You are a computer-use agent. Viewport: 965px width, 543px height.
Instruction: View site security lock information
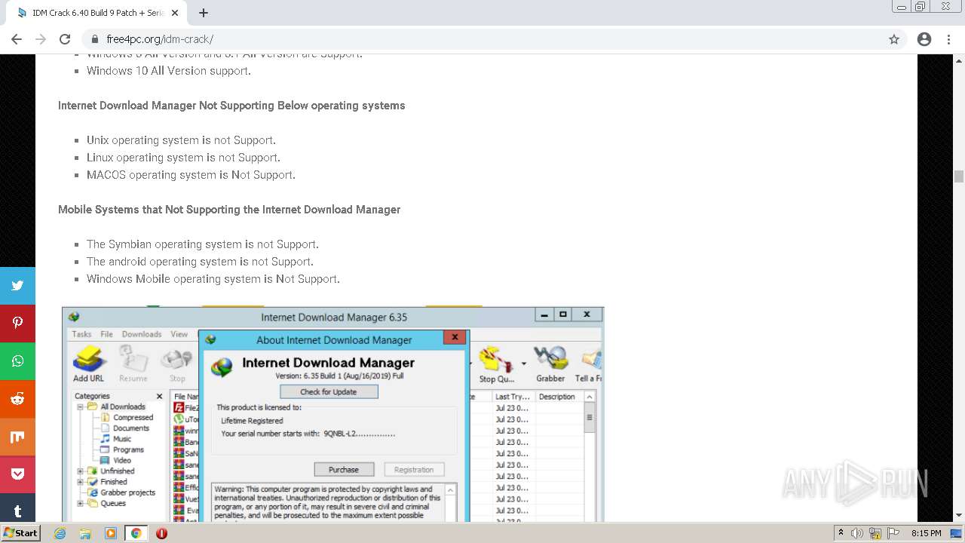coord(94,39)
